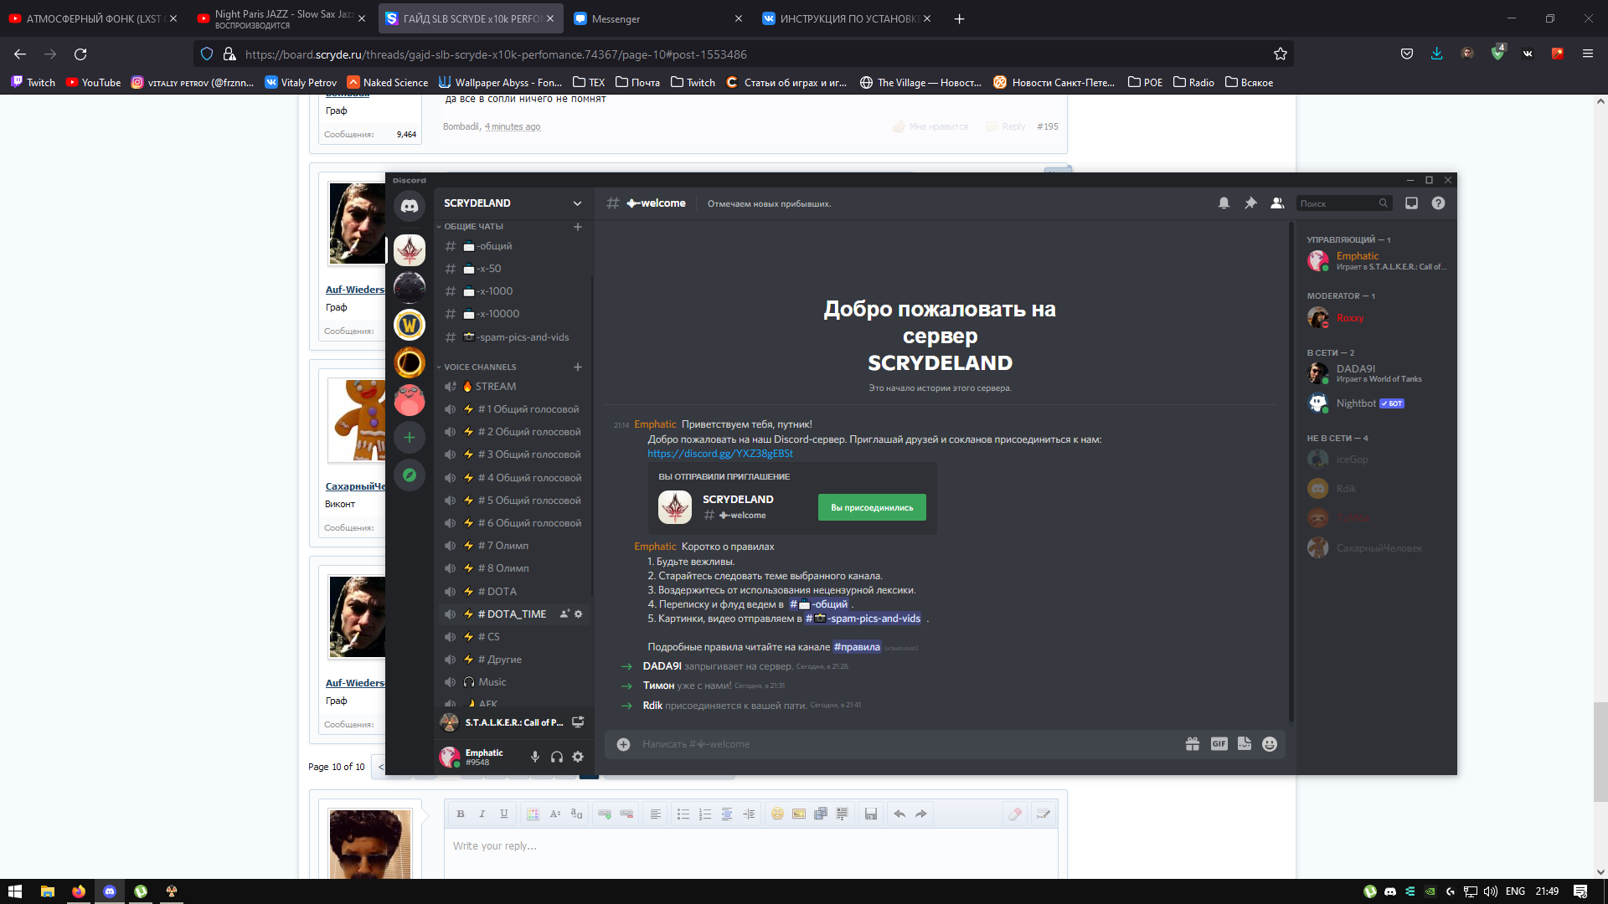Open Explore public servers compass icon

410,475
